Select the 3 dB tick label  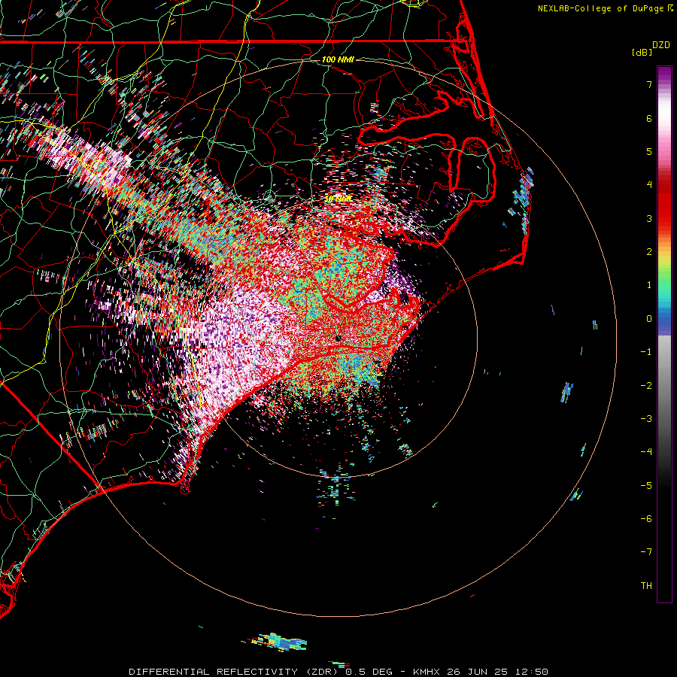click(x=649, y=218)
